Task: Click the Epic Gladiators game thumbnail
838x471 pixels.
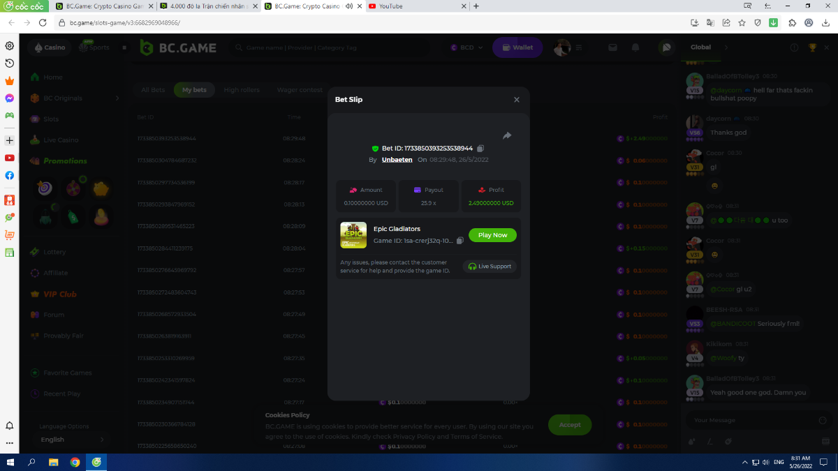Action: 353,235
